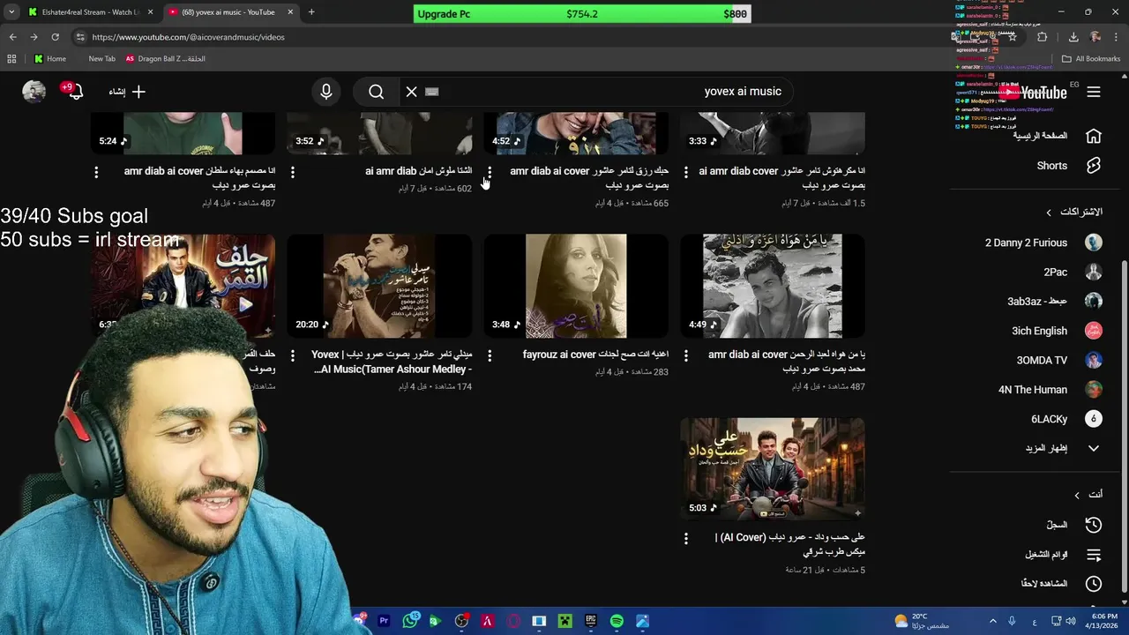Click the create plus button
This screenshot has height=635, width=1129.
click(x=128, y=92)
